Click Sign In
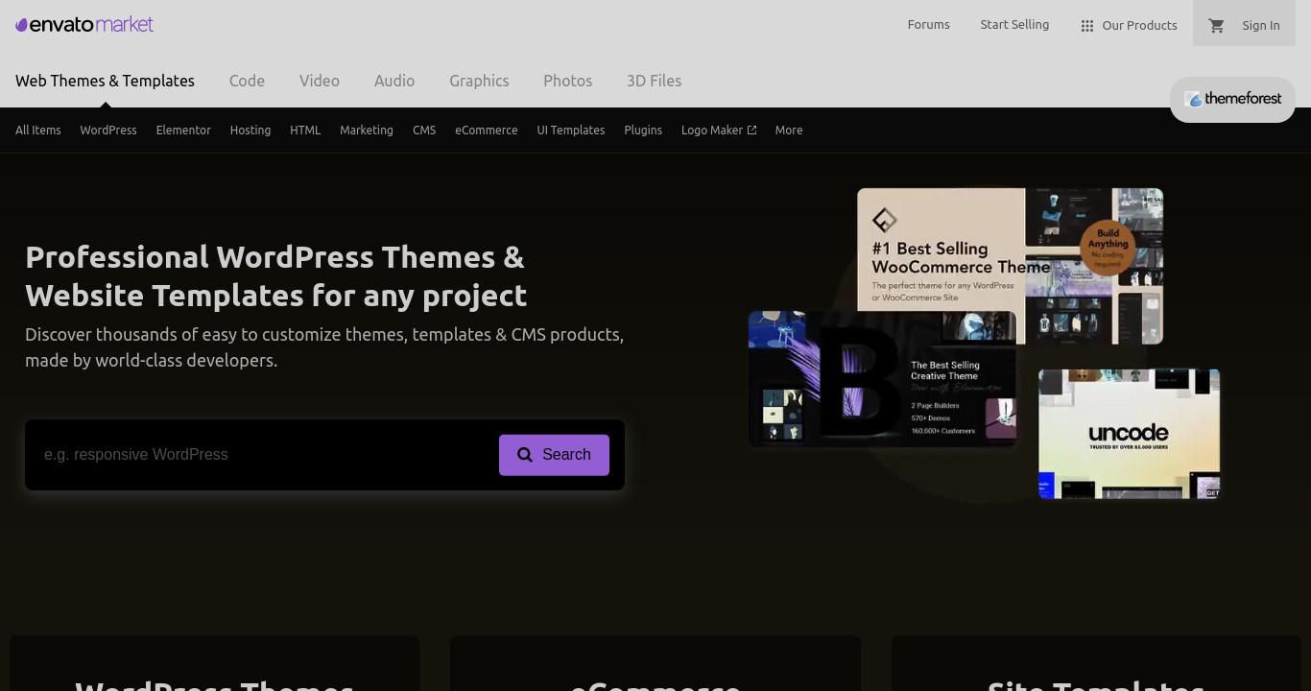1311x691 pixels. click(x=1260, y=26)
